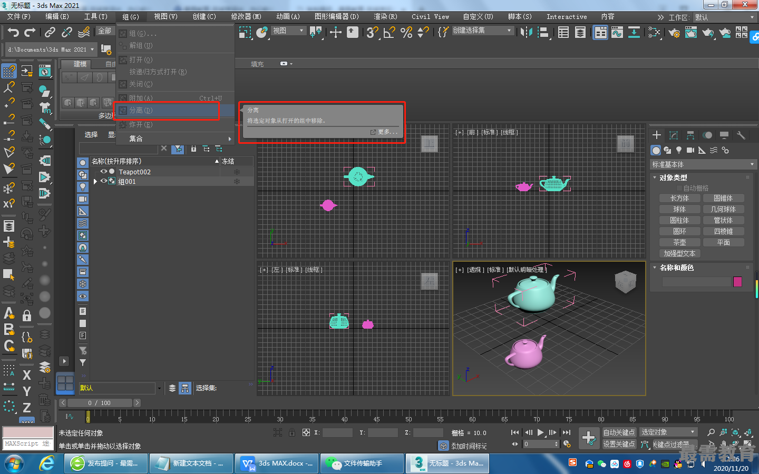759x474 pixels.
Task: Open the 默认 workspace dropdown
Action: pyautogui.click(x=725, y=17)
